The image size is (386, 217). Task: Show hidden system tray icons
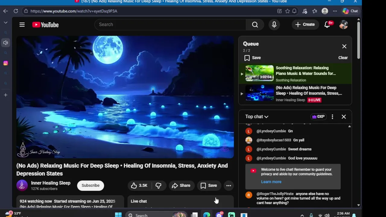(x=302, y=215)
